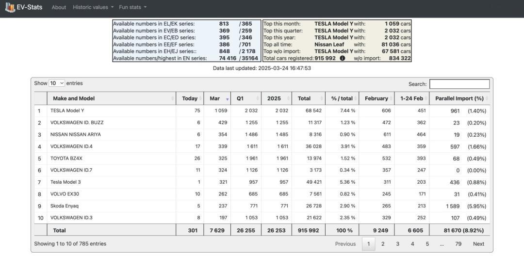Image resolution: width=524 pixels, height=256 pixels.
Task: Click the Top this quarter label
Action: point(282,31)
